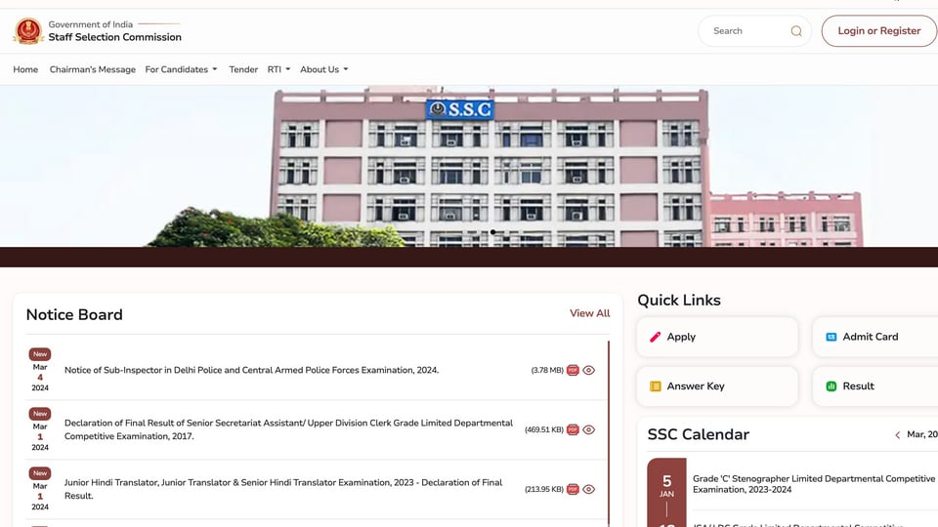Click the 'Government of India' header text
The width and height of the screenshot is (938, 527).
click(90, 24)
